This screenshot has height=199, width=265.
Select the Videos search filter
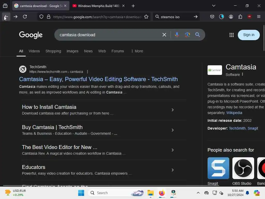pyautogui.click(x=34, y=51)
